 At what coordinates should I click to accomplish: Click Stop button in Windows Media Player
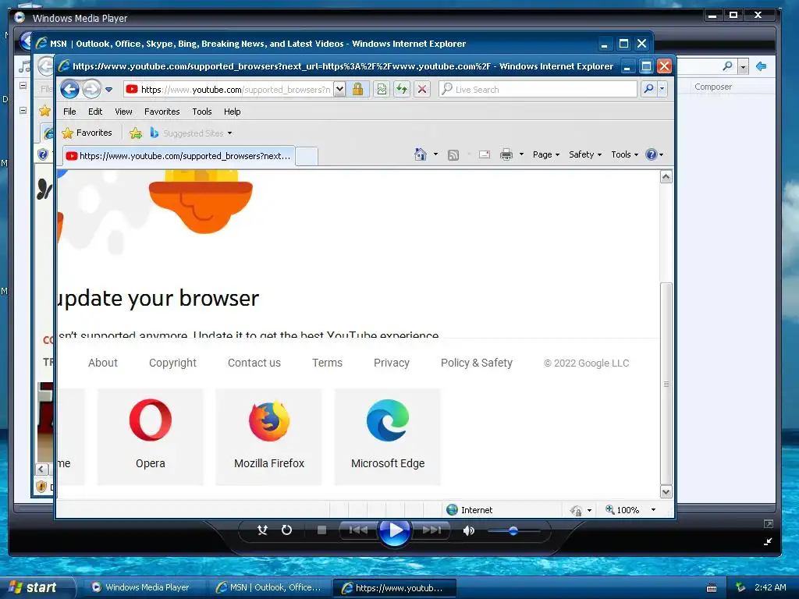(321, 530)
